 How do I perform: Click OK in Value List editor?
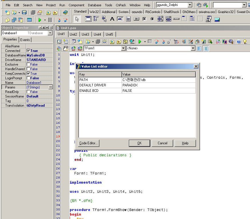139,143
